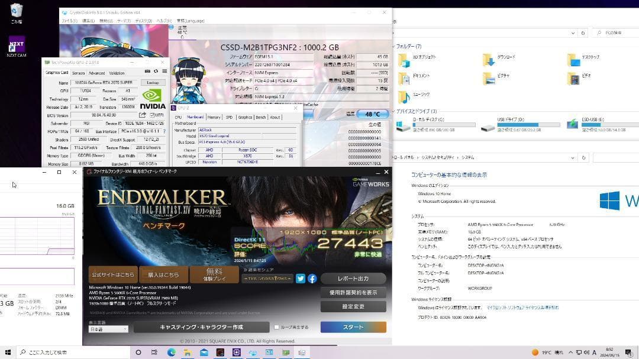Click the GPU-Z refresh icon

[x=155, y=73]
